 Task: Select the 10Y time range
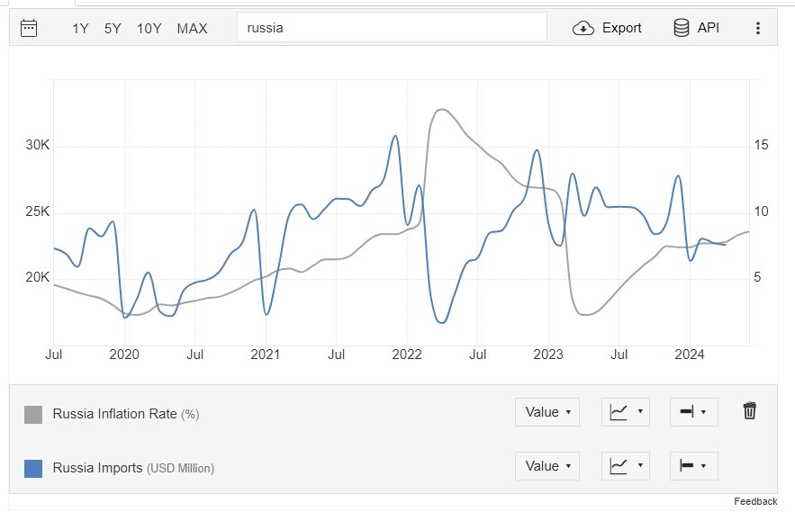click(x=149, y=29)
